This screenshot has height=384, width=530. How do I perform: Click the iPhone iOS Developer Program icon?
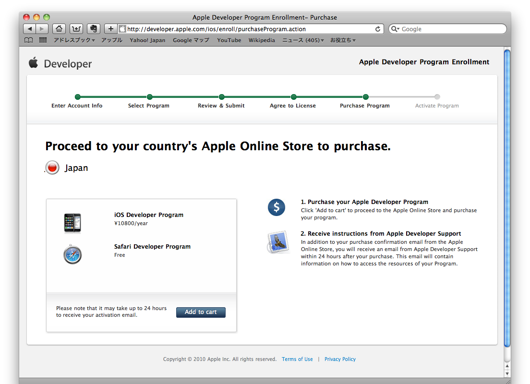[72, 223]
